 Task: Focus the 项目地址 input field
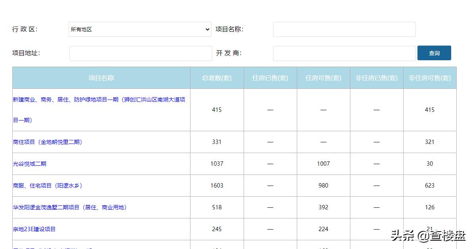pyautogui.click(x=141, y=54)
